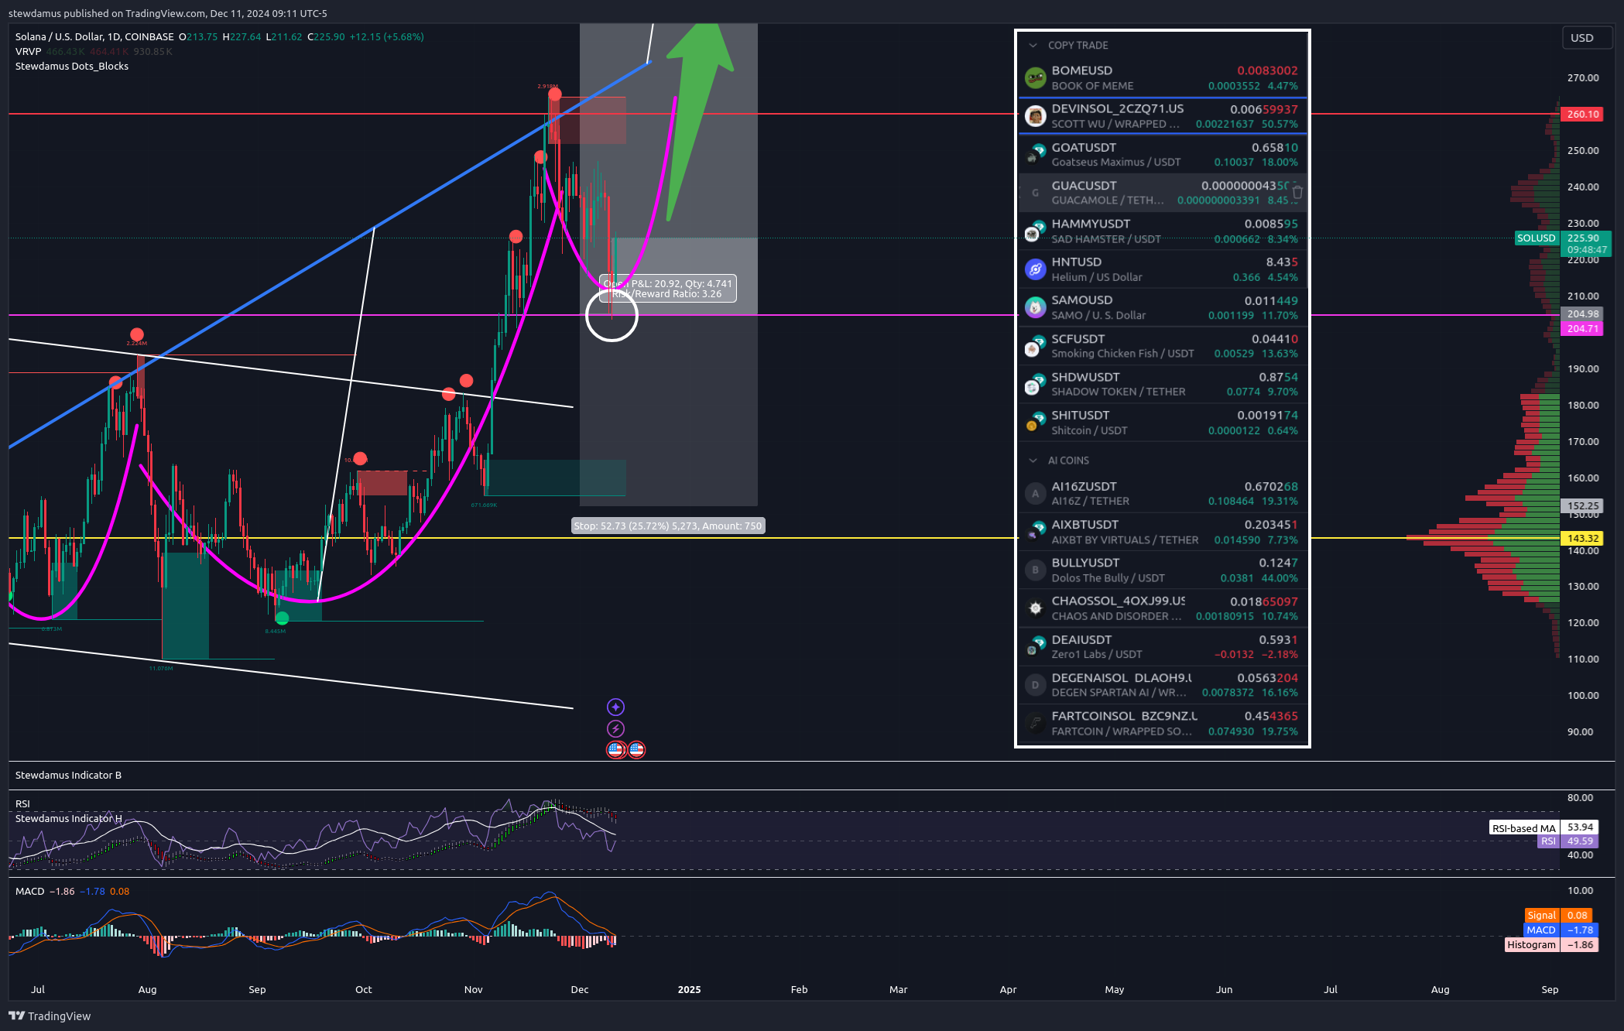The height and width of the screenshot is (1031, 1624).
Task: Click the BOMEUSD frog logo icon
Action: point(1035,77)
